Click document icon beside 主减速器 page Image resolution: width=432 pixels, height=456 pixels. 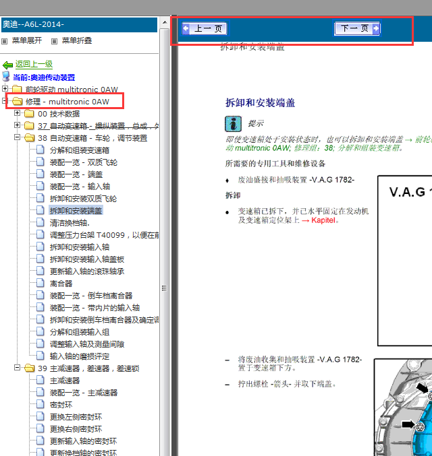[40, 380]
